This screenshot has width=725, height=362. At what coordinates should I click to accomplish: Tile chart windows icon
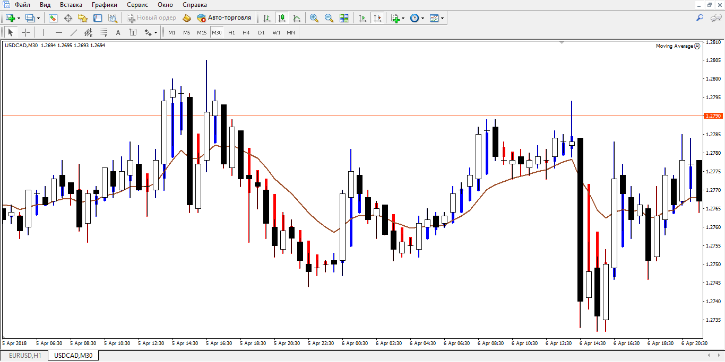pos(344,18)
